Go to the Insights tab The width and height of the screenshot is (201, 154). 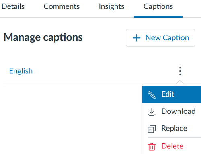coord(111,6)
